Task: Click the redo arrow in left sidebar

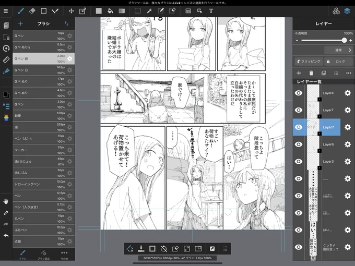Action: [x=6, y=224]
